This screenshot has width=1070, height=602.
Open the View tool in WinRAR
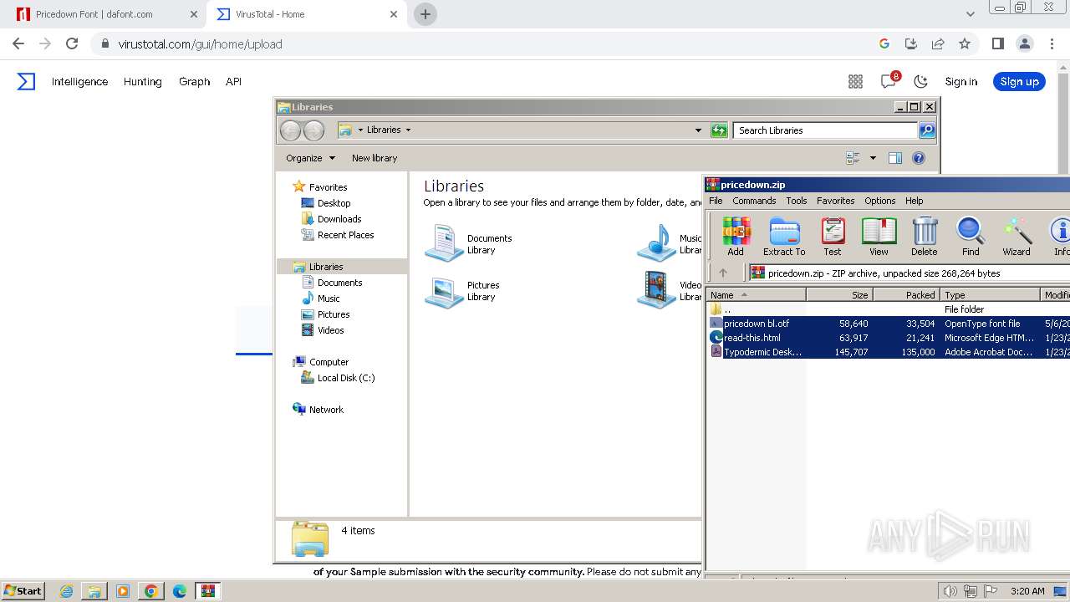879,236
